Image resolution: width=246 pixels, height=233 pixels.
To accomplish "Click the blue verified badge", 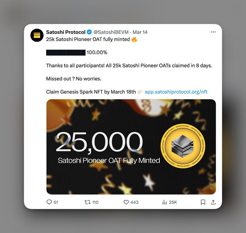I will 89,32.
